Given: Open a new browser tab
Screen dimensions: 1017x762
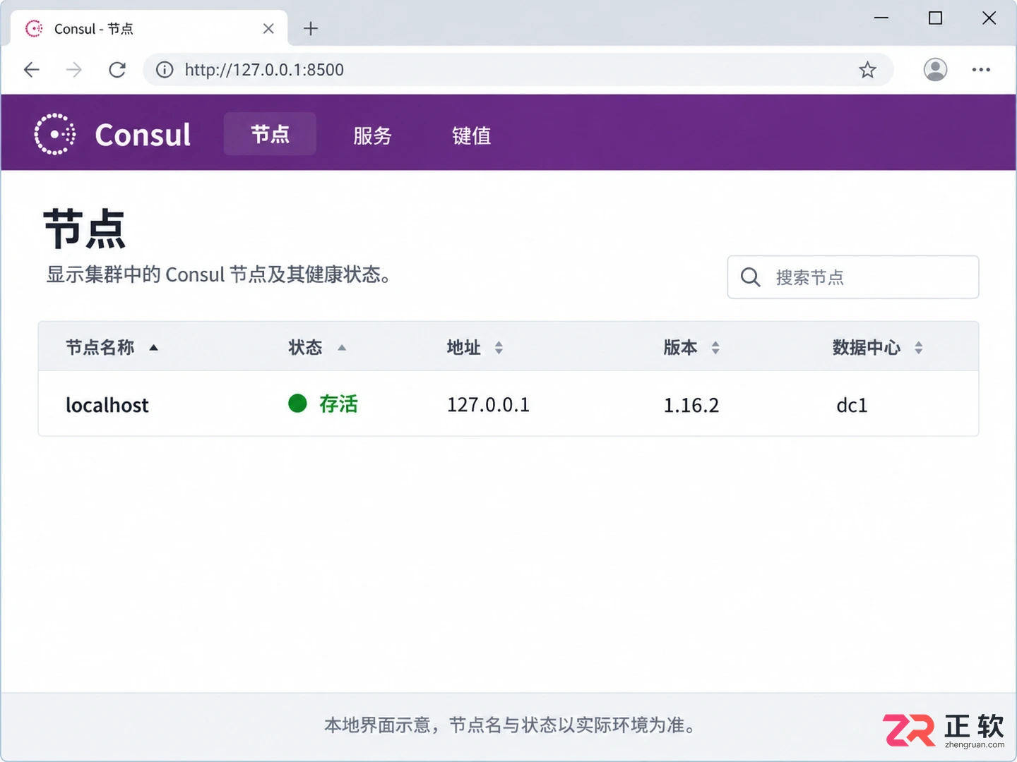Looking at the screenshot, I should [x=311, y=29].
